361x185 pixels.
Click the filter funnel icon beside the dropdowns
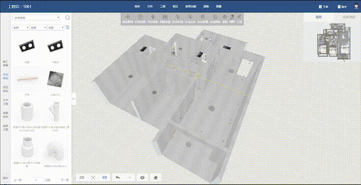pyautogui.click(x=67, y=27)
